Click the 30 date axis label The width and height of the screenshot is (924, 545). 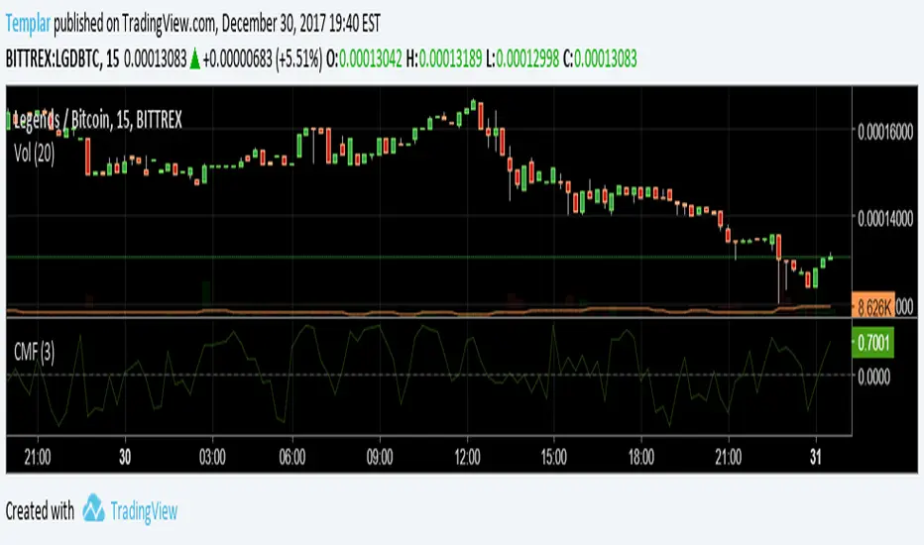tap(125, 457)
